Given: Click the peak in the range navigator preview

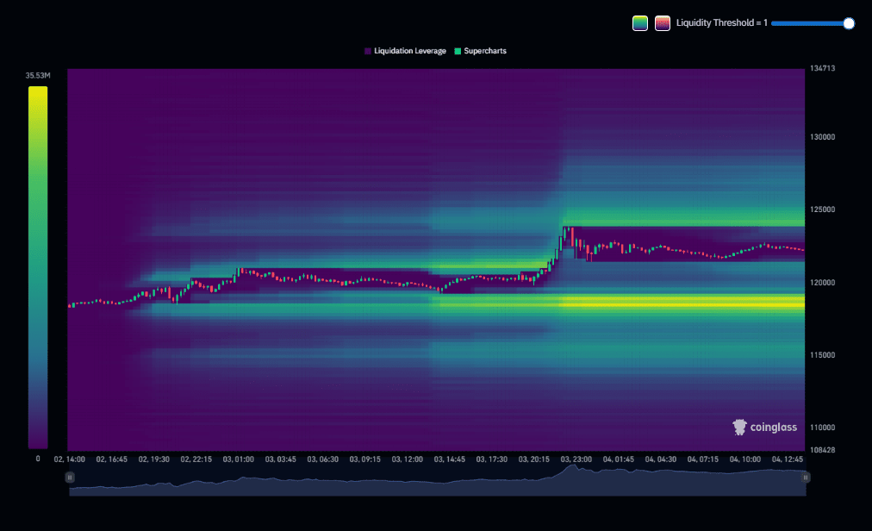Looking at the screenshot, I should [x=569, y=468].
